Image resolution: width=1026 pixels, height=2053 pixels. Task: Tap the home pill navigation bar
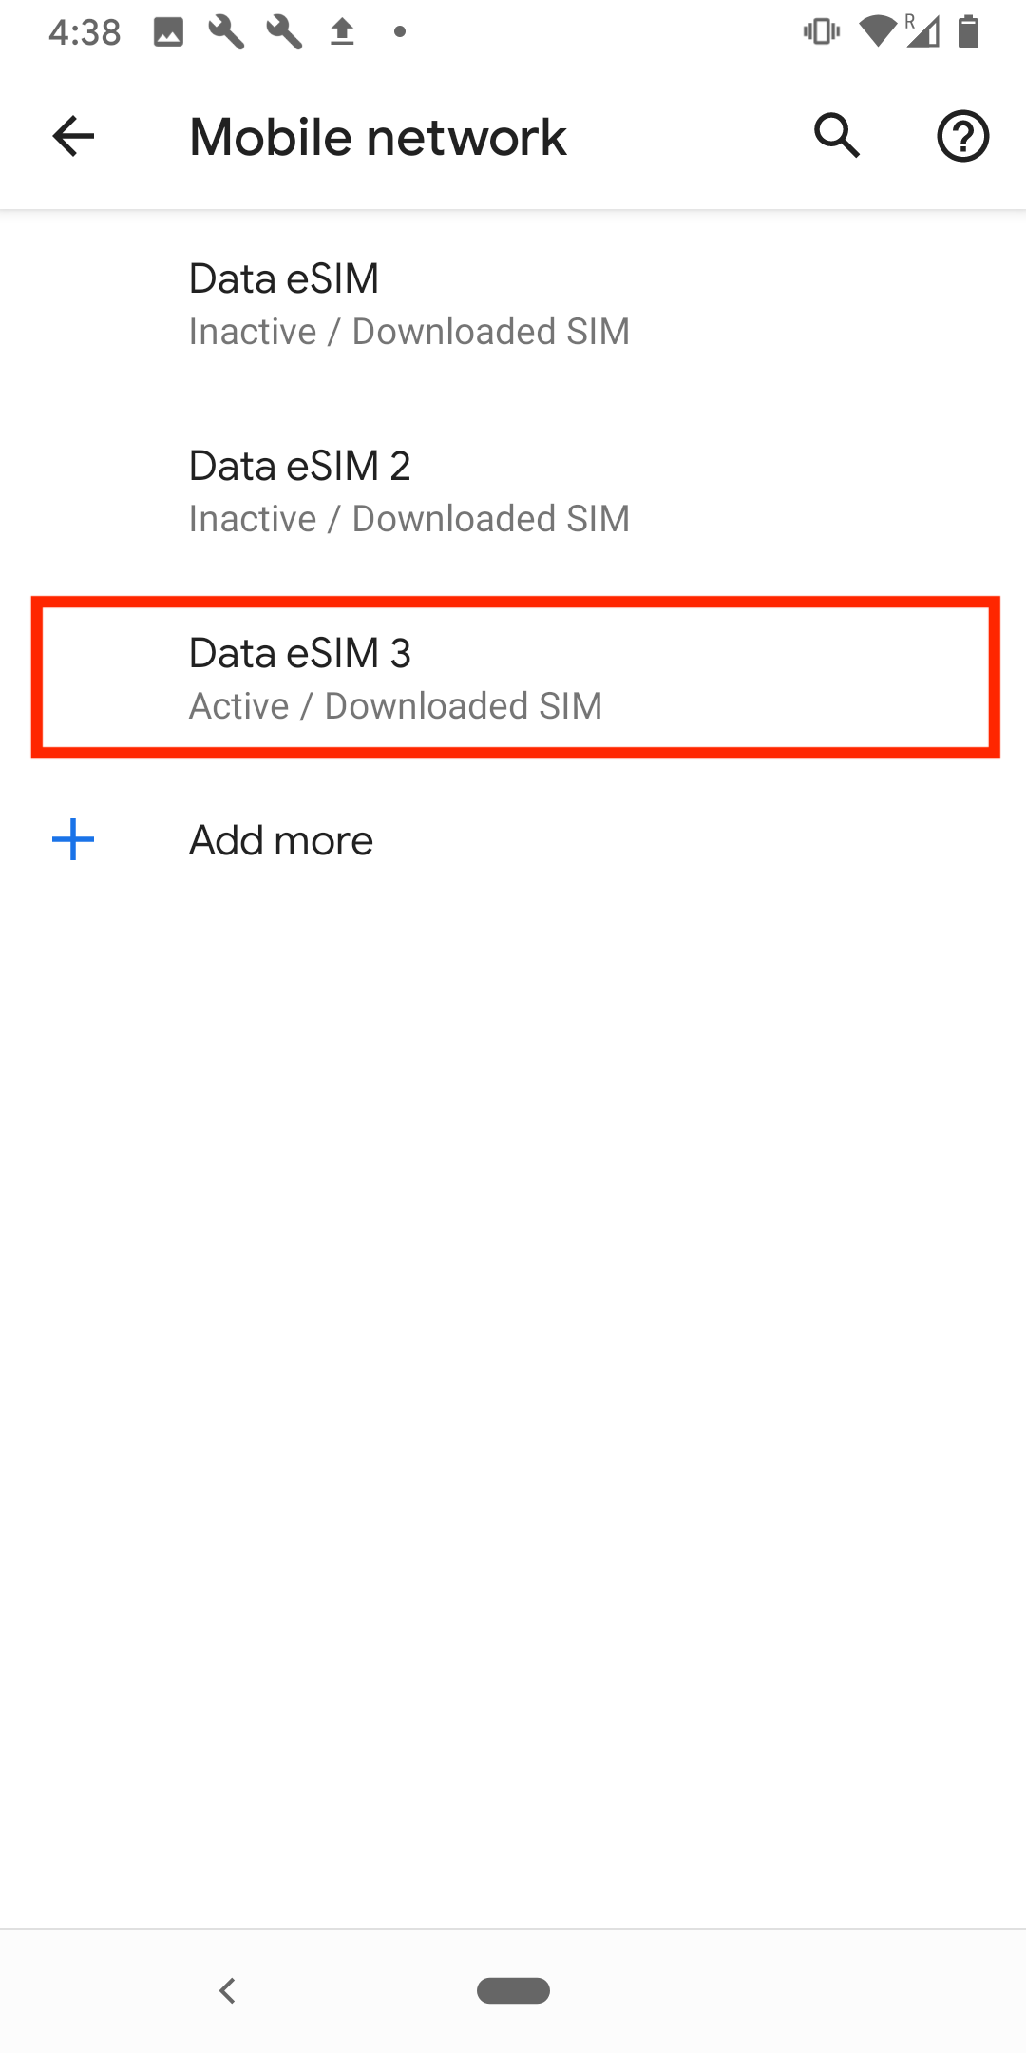coord(513,1990)
